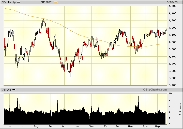Click the 5/18/23 date label

172,2
